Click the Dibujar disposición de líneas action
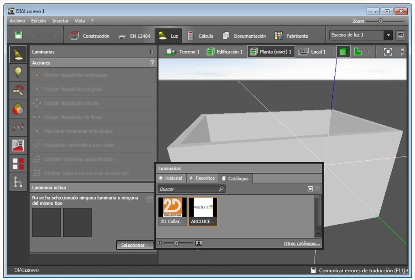This screenshot has width=415, height=280. [x=93, y=117]
